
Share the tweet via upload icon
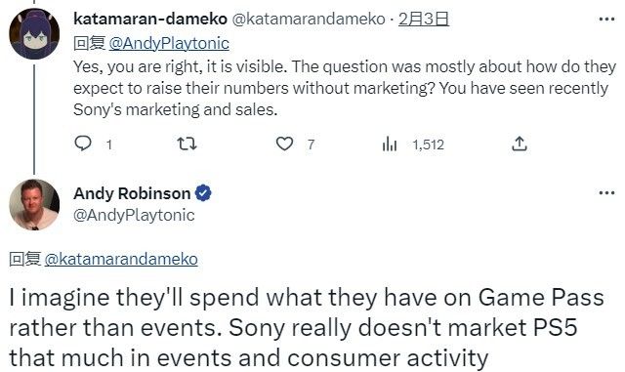[519, 144]
